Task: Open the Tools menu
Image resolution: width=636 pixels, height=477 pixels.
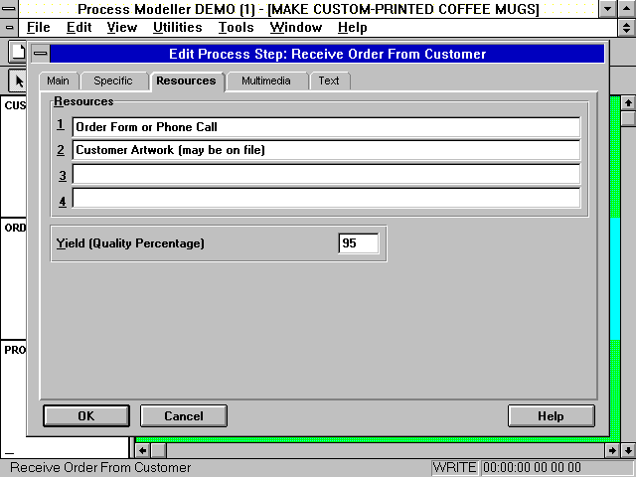Action: pyautogui.click(x=236, y=28)
